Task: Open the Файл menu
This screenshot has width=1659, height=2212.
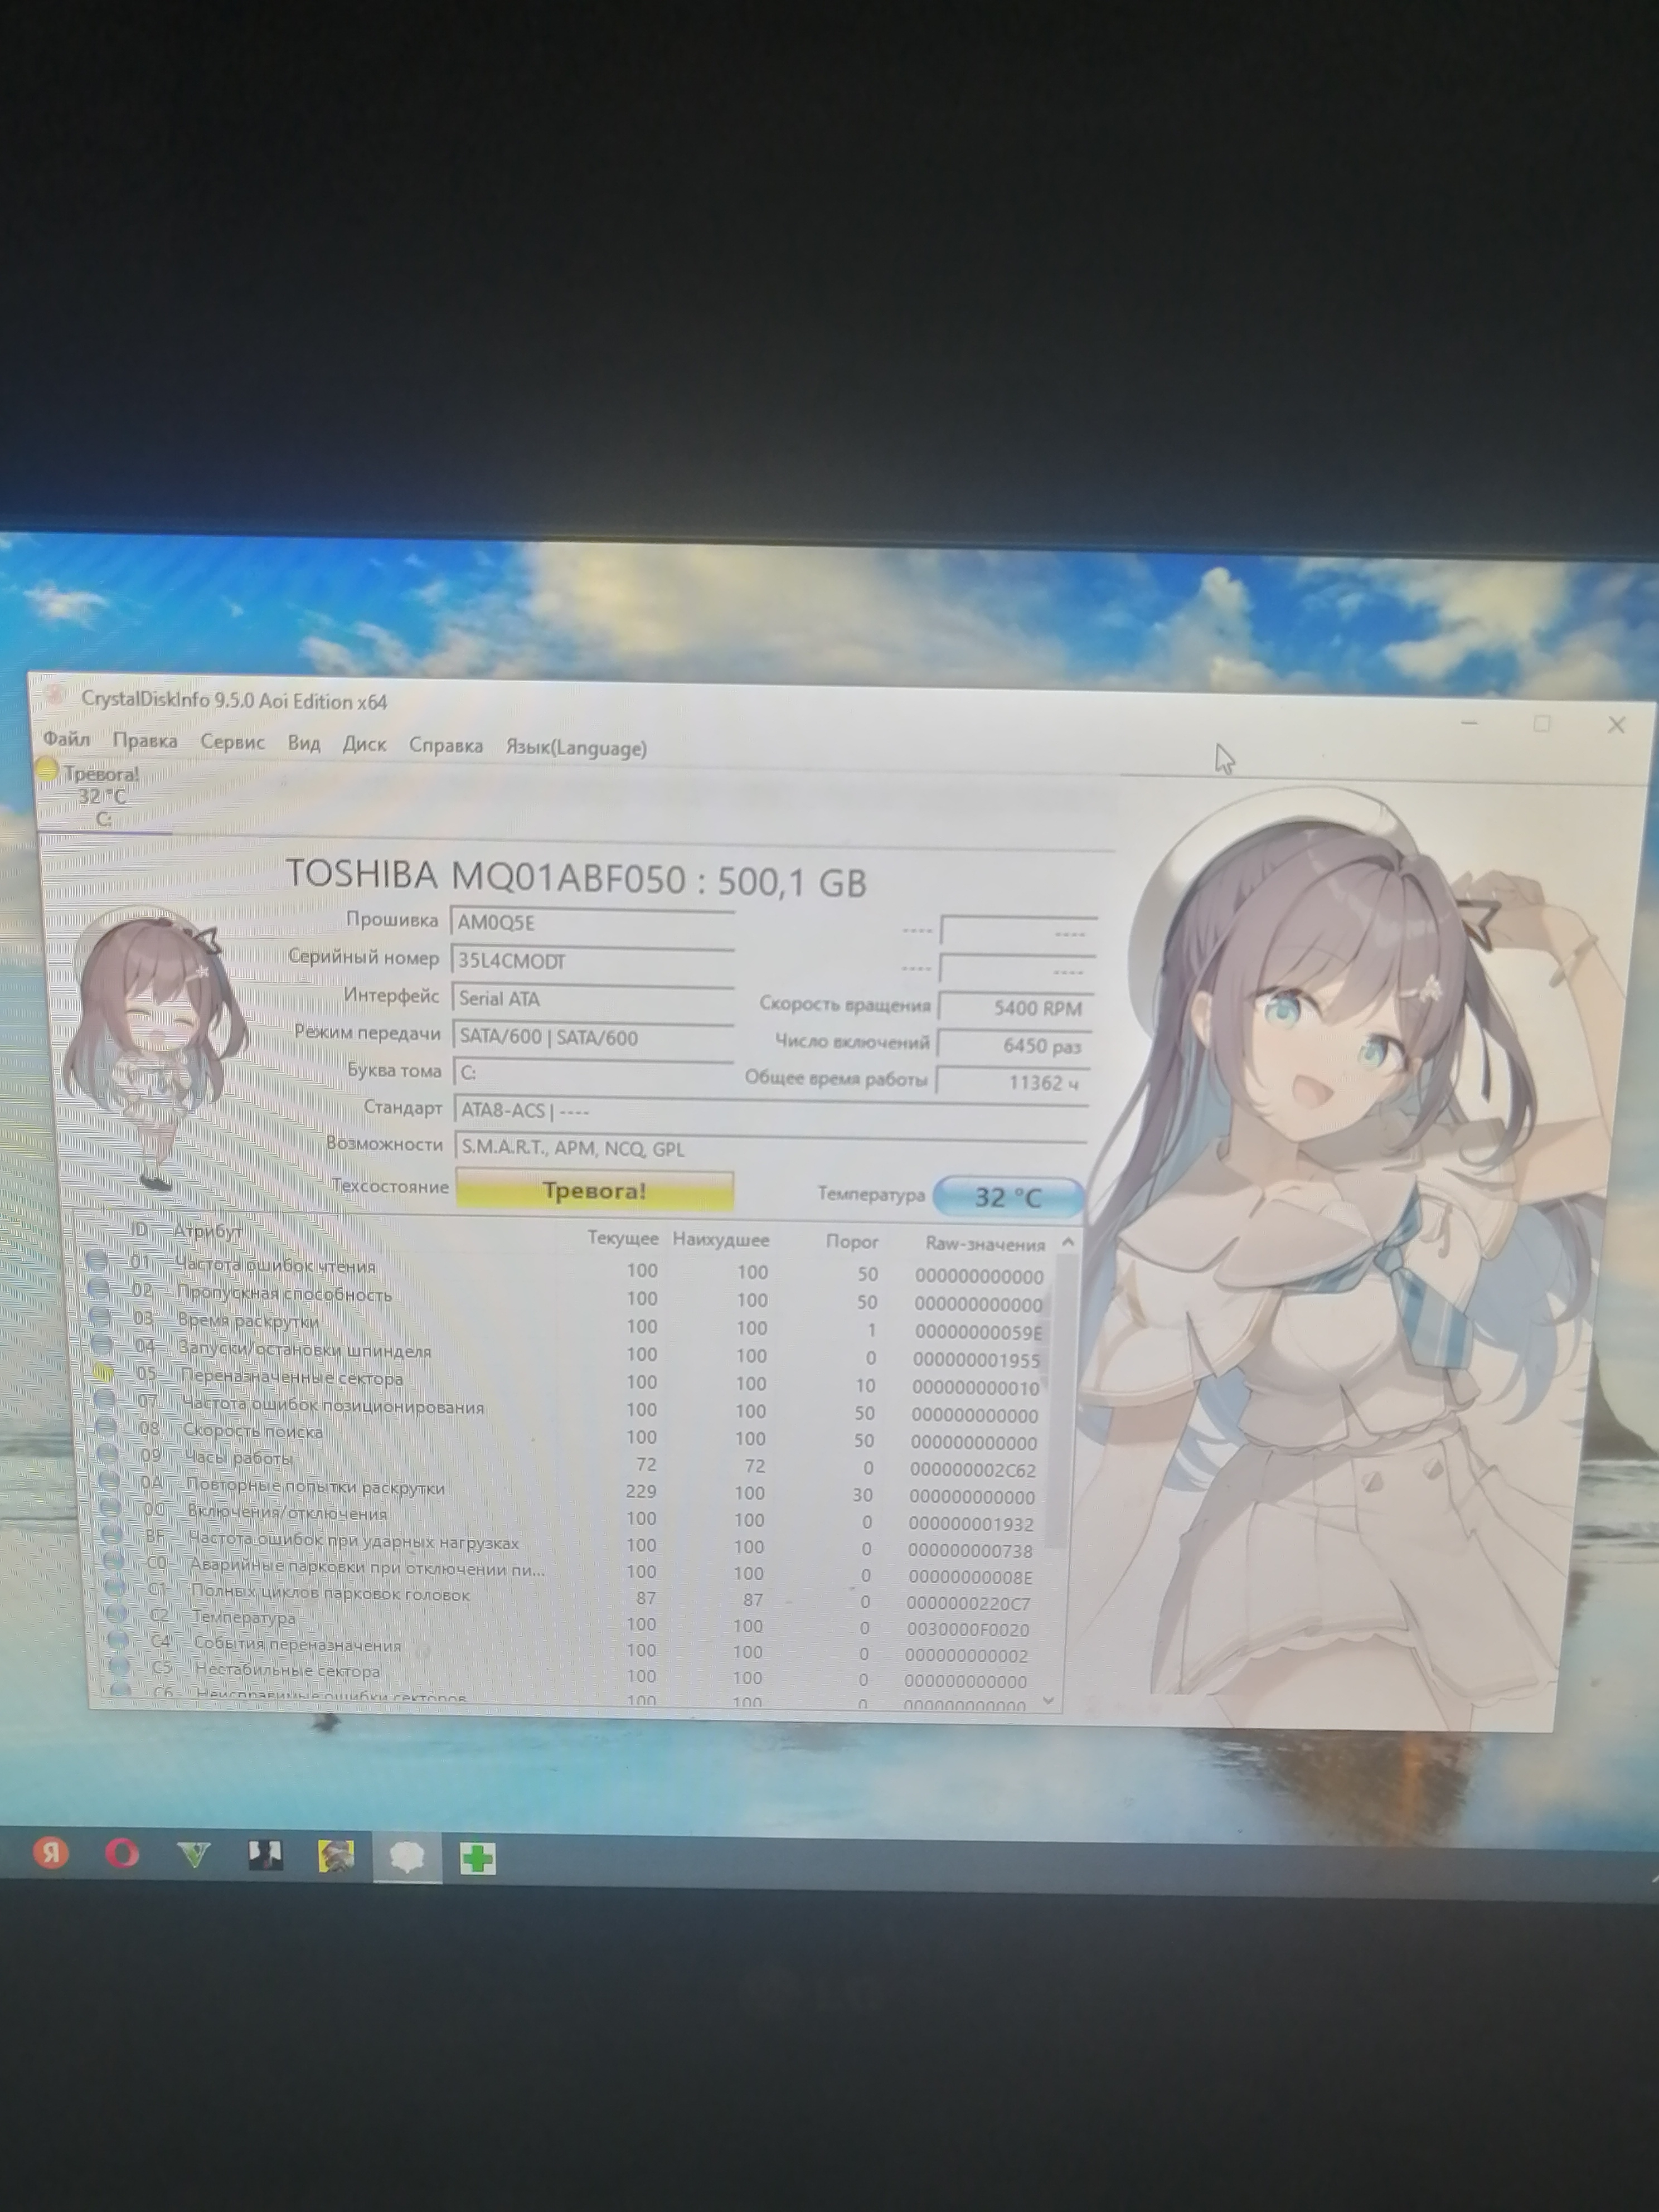Action: (66, 739)
